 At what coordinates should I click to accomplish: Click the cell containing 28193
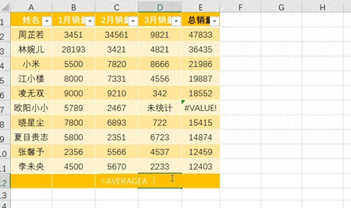tap(74, 49)
